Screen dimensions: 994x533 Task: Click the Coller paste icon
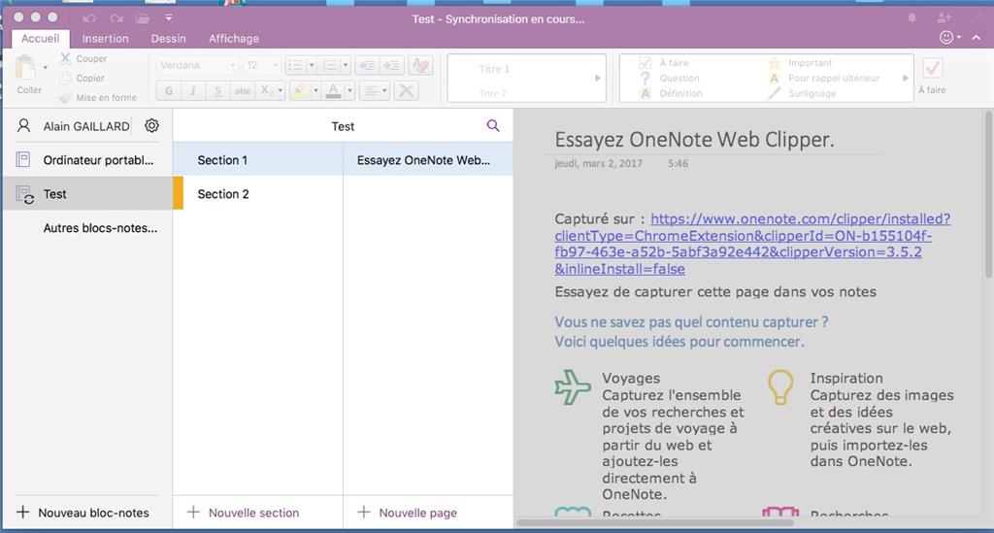pos(25,68)
